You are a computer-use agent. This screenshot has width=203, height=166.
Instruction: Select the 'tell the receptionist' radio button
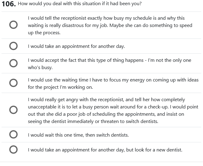point(13,25)
